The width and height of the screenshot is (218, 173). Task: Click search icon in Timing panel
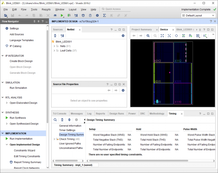(x=55, y=120)
